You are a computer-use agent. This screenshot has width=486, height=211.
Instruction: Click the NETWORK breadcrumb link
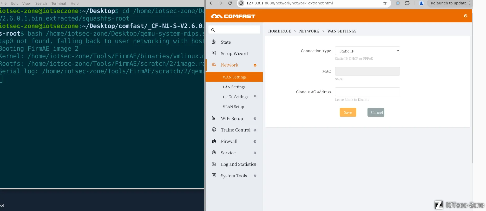point(309,31)
